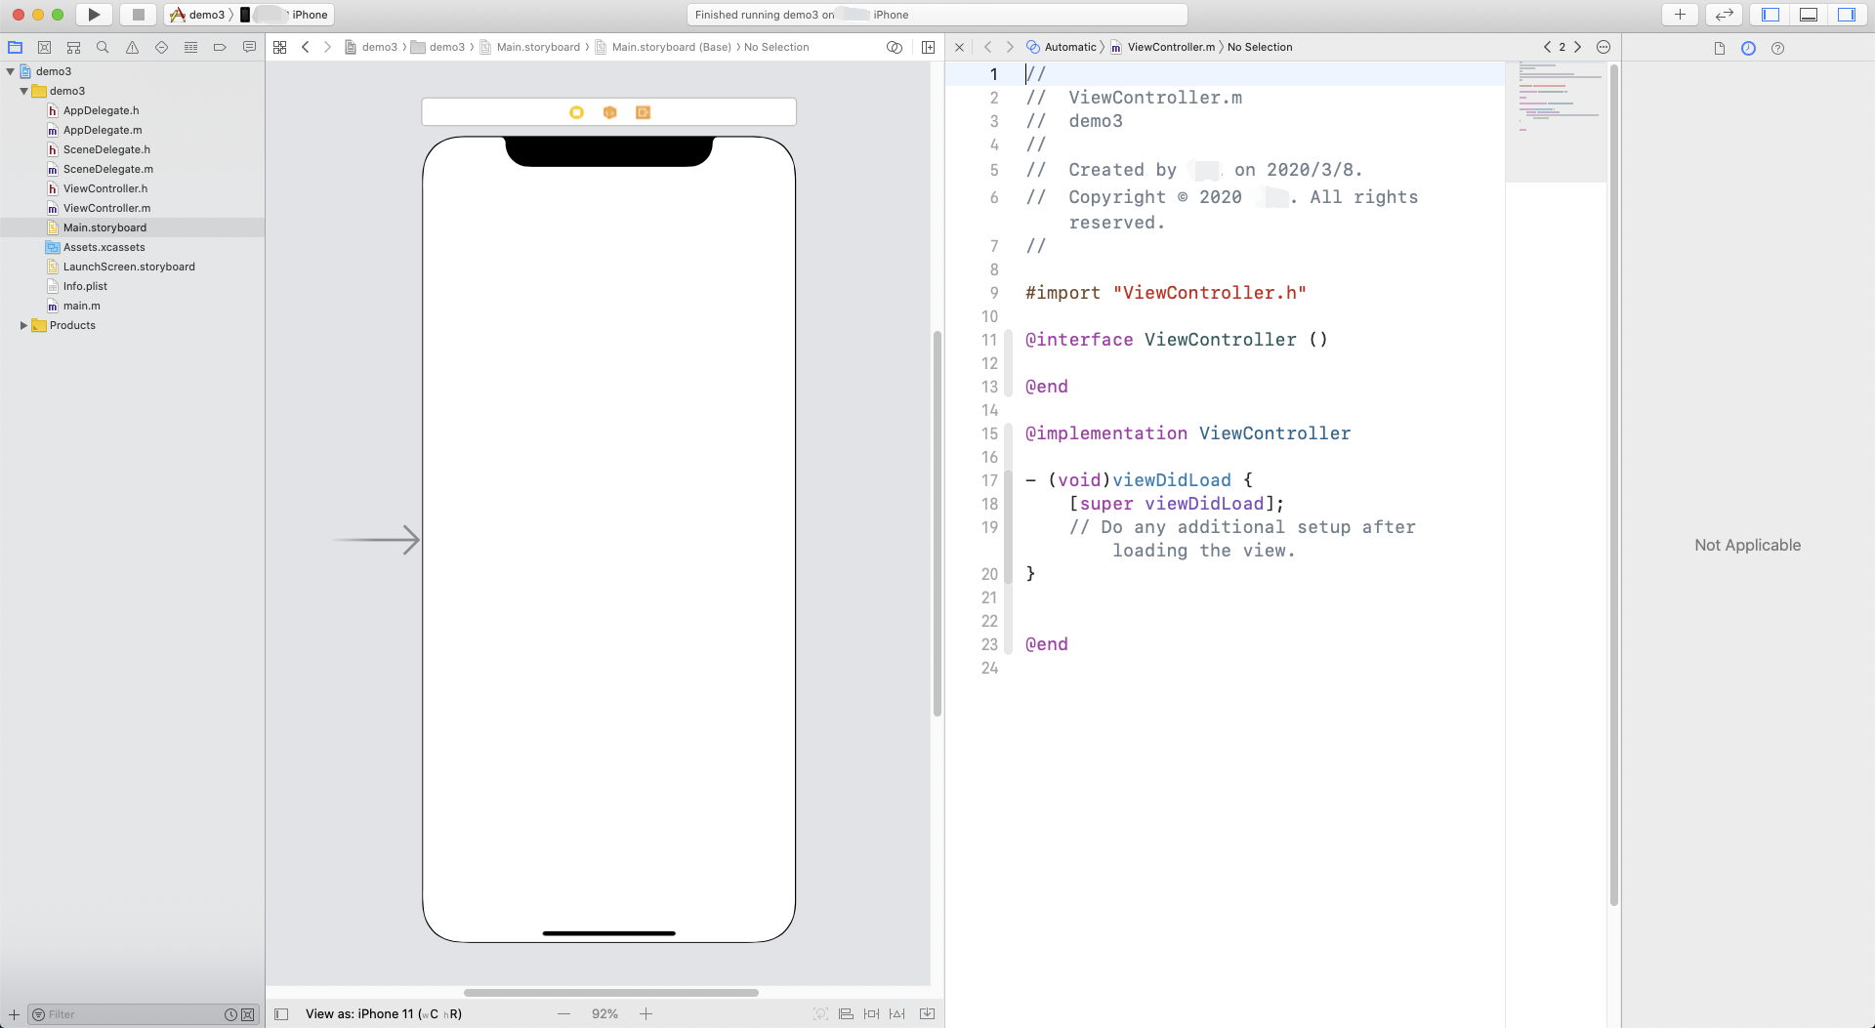The height and width of the screenshot is (1028, 1875).
Task: Select the ViewController.m breadcrumb item
Action: click(1170, 47)
